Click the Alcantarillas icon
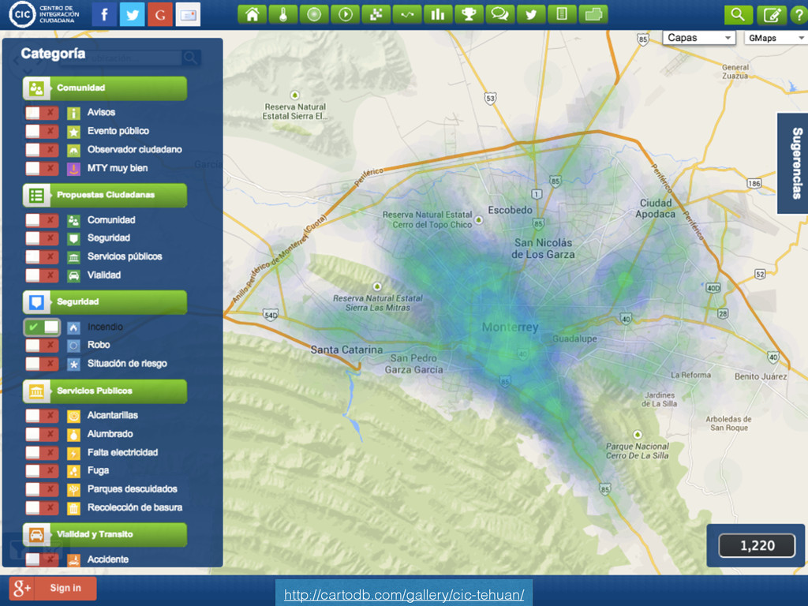The height and width of the screenshot is (606, 808). point(73,416)
